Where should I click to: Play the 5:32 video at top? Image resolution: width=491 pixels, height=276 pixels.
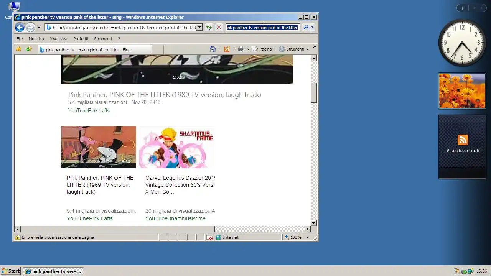coord(177,69)
